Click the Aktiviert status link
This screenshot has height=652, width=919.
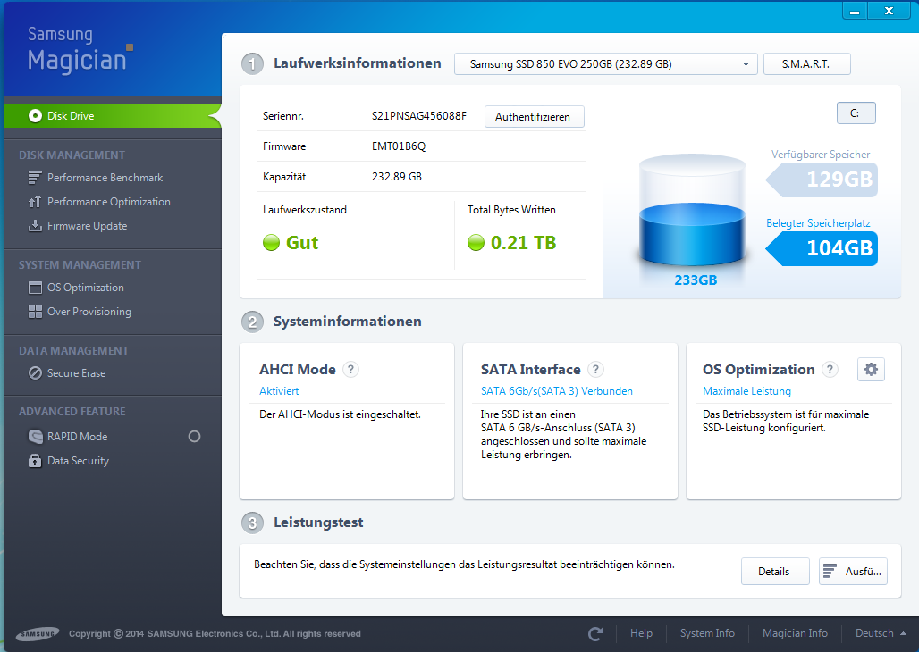coord(279,390)
